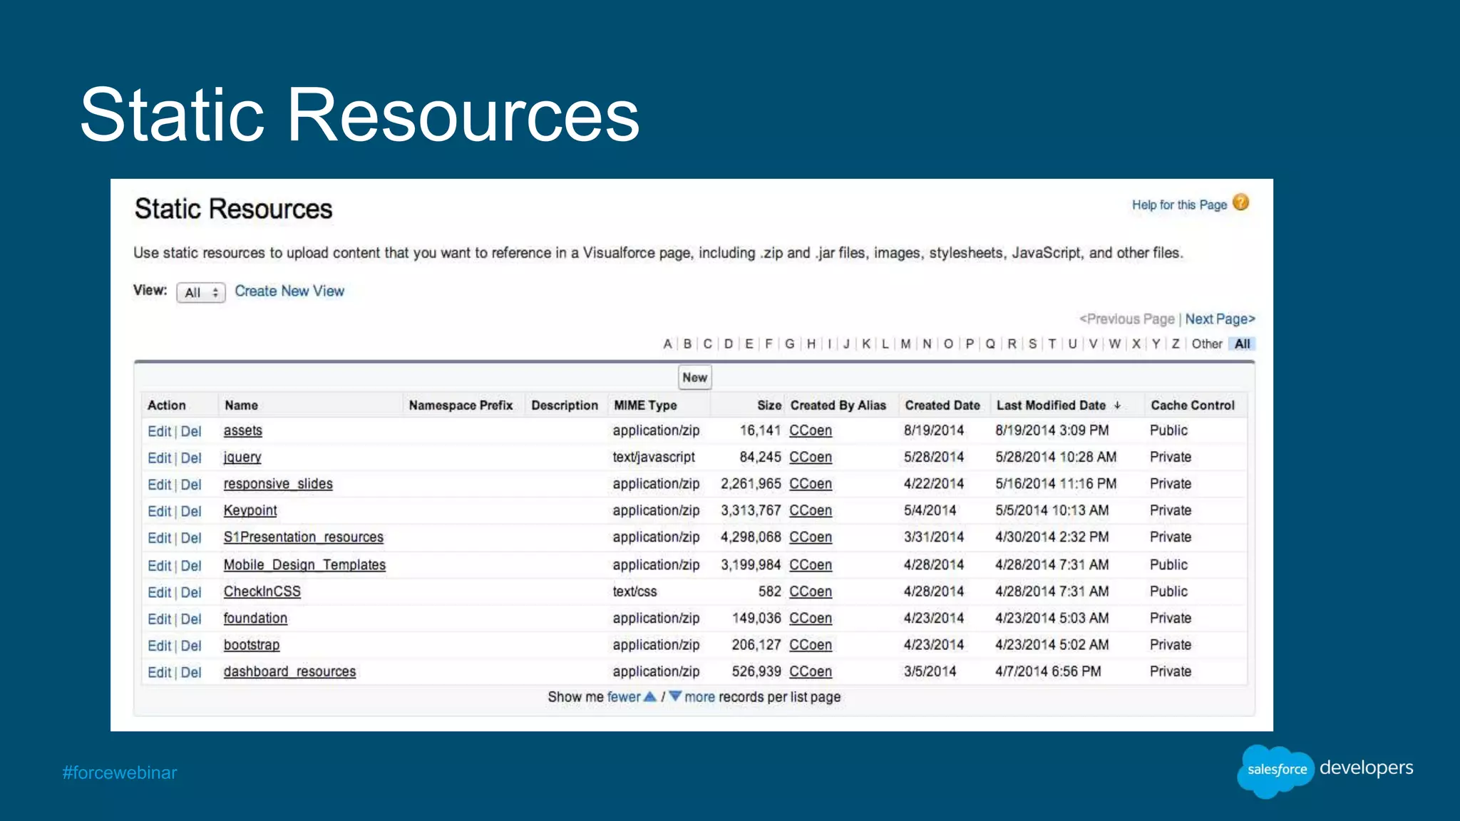Image resolution: width=1460 pixels, height=821 pixels.
Task: Delete the assets resource
Action: click(191, 431)
